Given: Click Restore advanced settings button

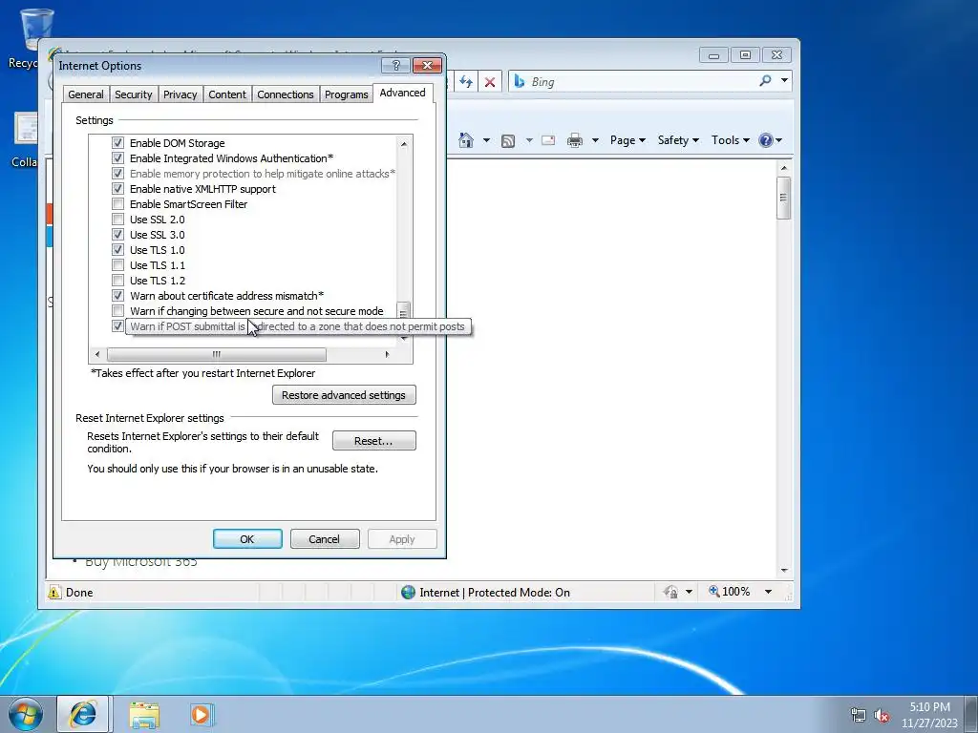Looking at the screenshot, I should point(344,395).
